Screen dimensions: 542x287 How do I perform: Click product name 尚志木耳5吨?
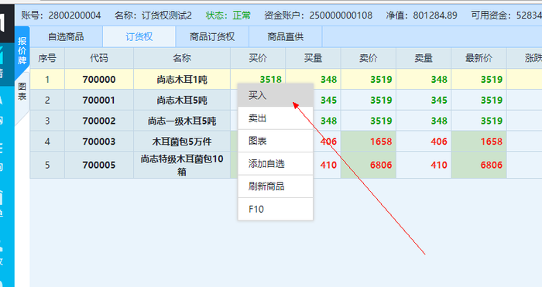(x=182, y=101)
